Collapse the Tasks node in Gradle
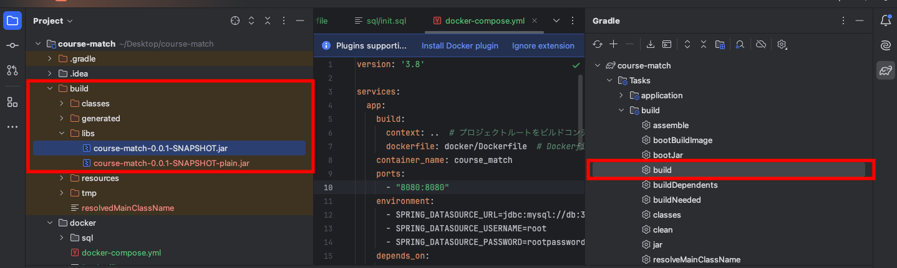Screen dimensions: 897x268 pyautogui.click(x=609, y=81)
